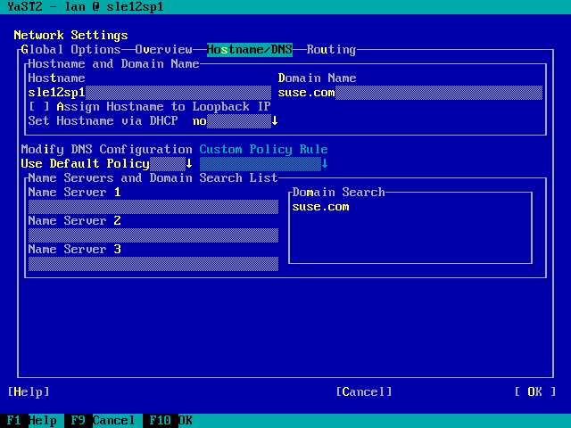Click F10 OK in the function key bar
This screenshot has height=428, width=571.
coord(171,421)
